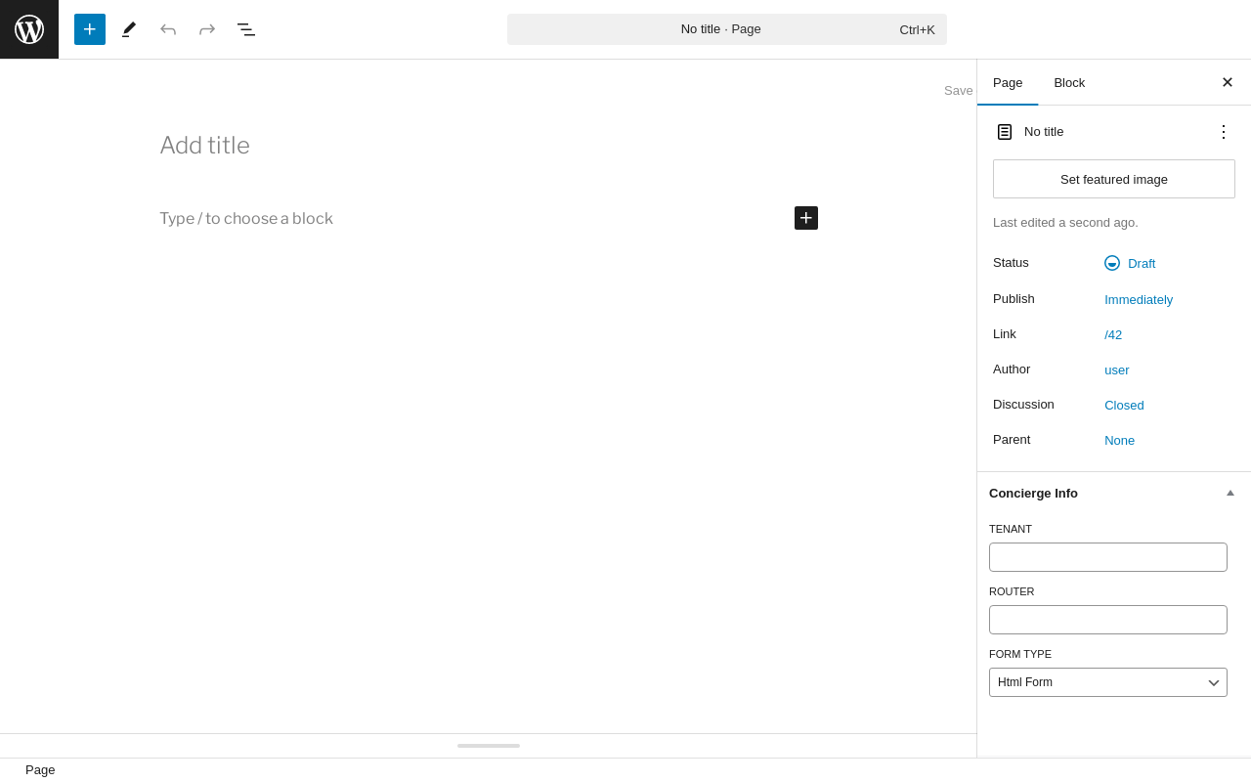Click the Redo arrow icon
This screenshot has height=782, width=1251.
207,29
